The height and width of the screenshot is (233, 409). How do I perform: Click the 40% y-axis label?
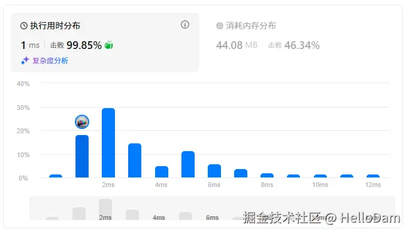coord(23,84)
